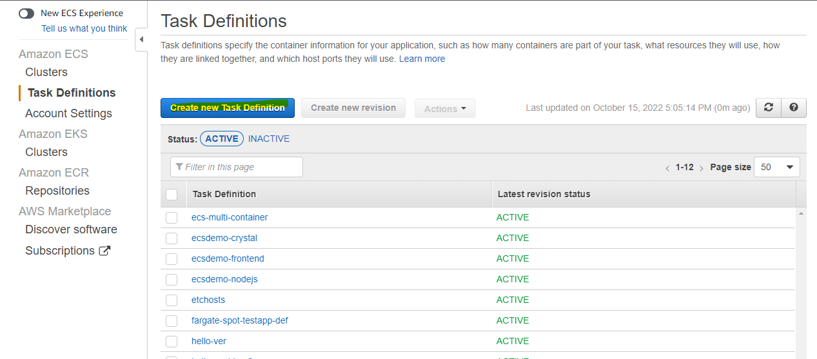
Task: Open the Page size dropdown
Action: tap(776, 167)
